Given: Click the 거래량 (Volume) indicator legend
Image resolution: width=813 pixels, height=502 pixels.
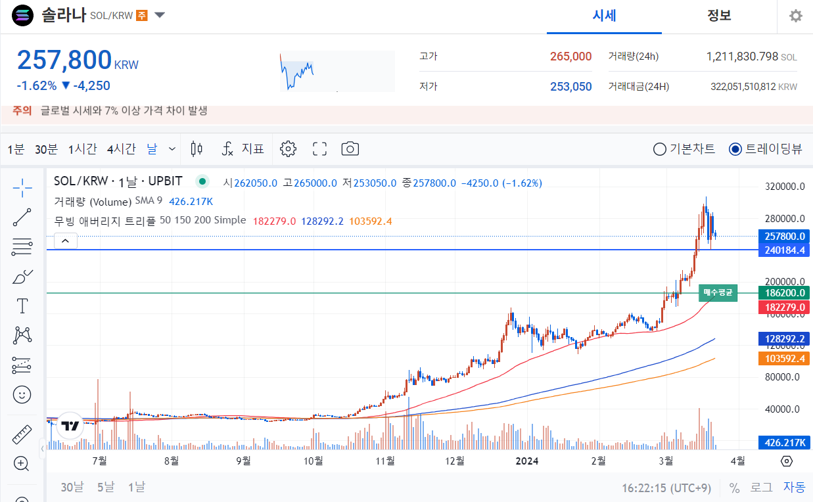Looking at the screenshot, I should 93,201.
